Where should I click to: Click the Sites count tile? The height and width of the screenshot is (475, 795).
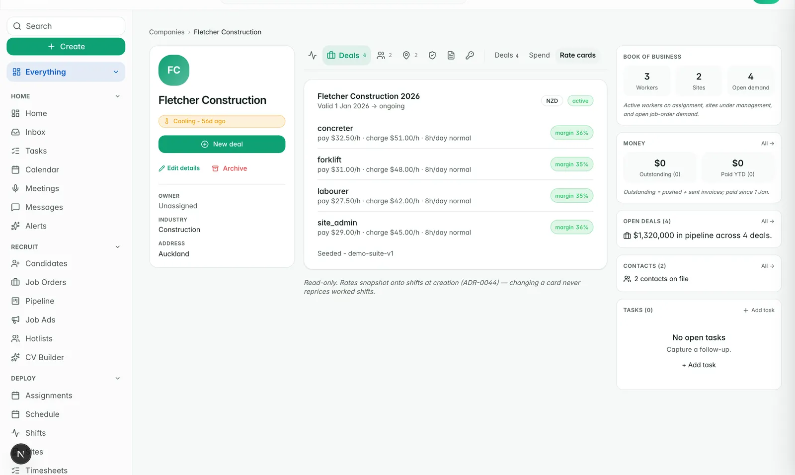click(x=699, y=81)
